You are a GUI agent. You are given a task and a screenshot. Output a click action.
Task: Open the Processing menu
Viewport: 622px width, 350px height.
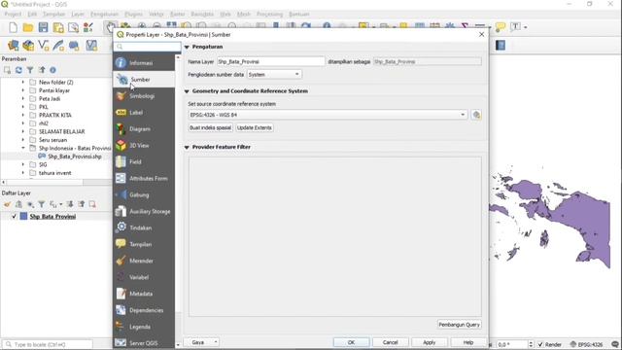pos(270,14)
